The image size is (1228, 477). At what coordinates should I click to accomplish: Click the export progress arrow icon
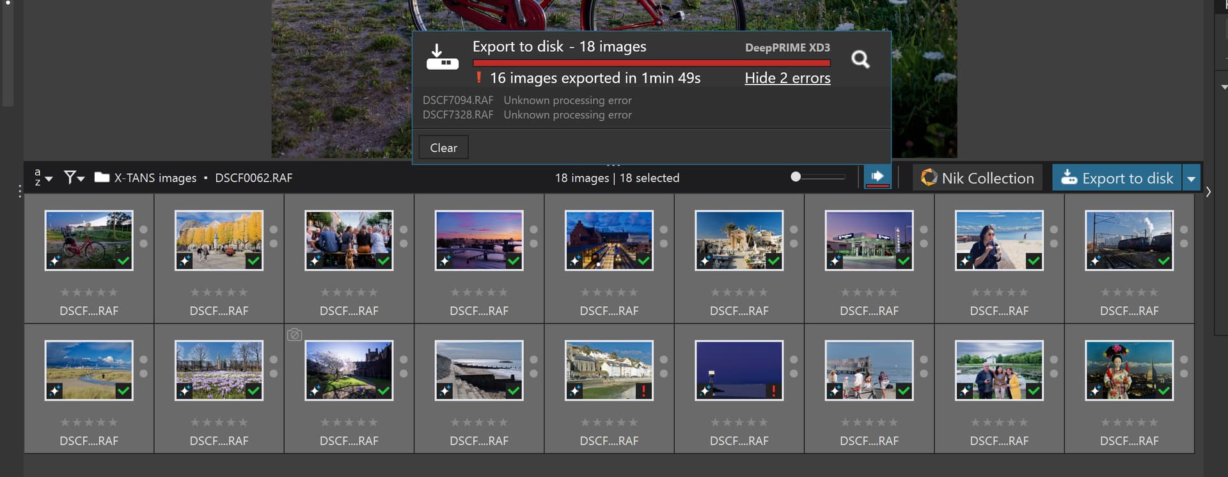pos(877,176)
